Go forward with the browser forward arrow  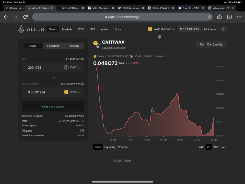[15, 17]
